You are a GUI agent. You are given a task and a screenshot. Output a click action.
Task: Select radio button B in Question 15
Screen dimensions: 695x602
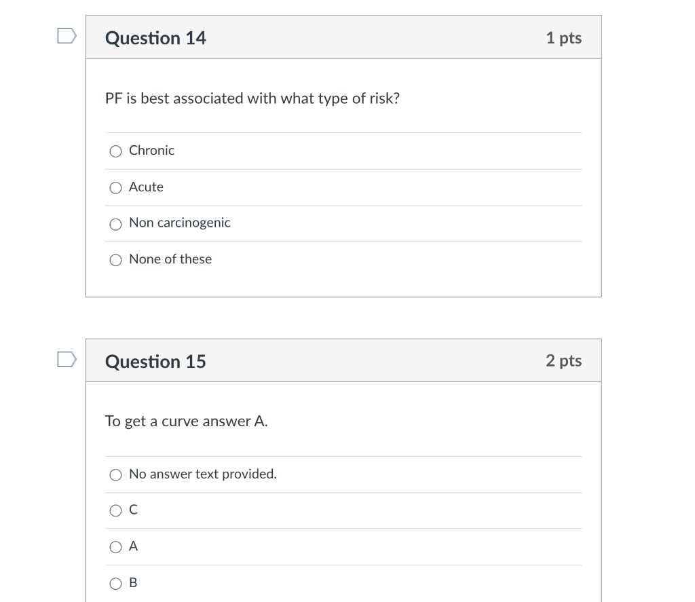tap(116, 583)
